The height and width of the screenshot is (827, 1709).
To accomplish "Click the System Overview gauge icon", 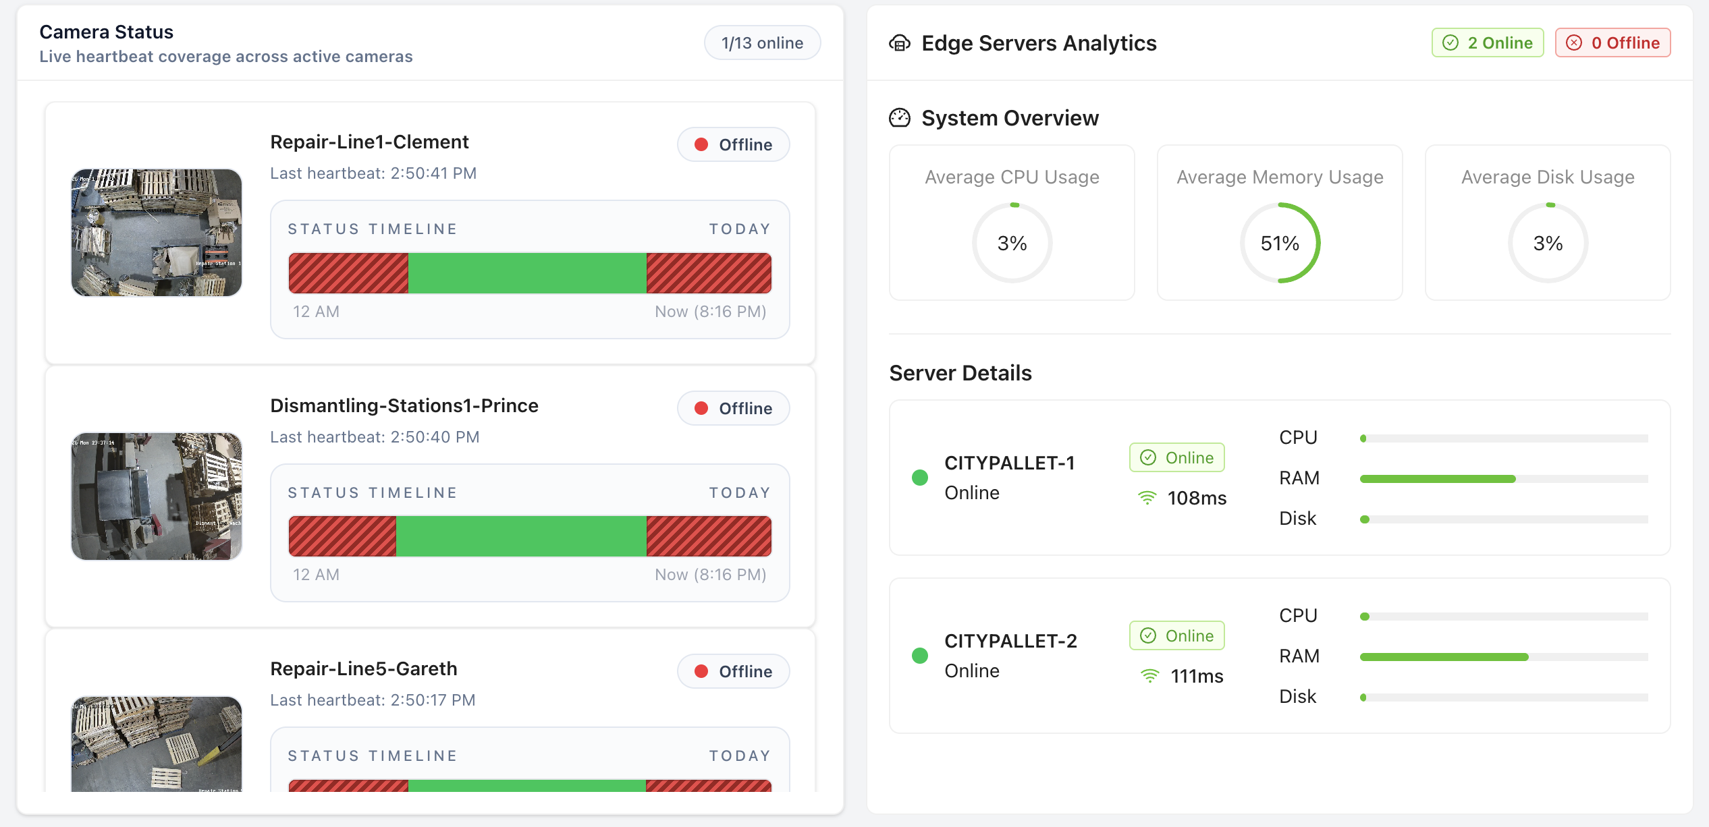I will [x=900, y=117].
